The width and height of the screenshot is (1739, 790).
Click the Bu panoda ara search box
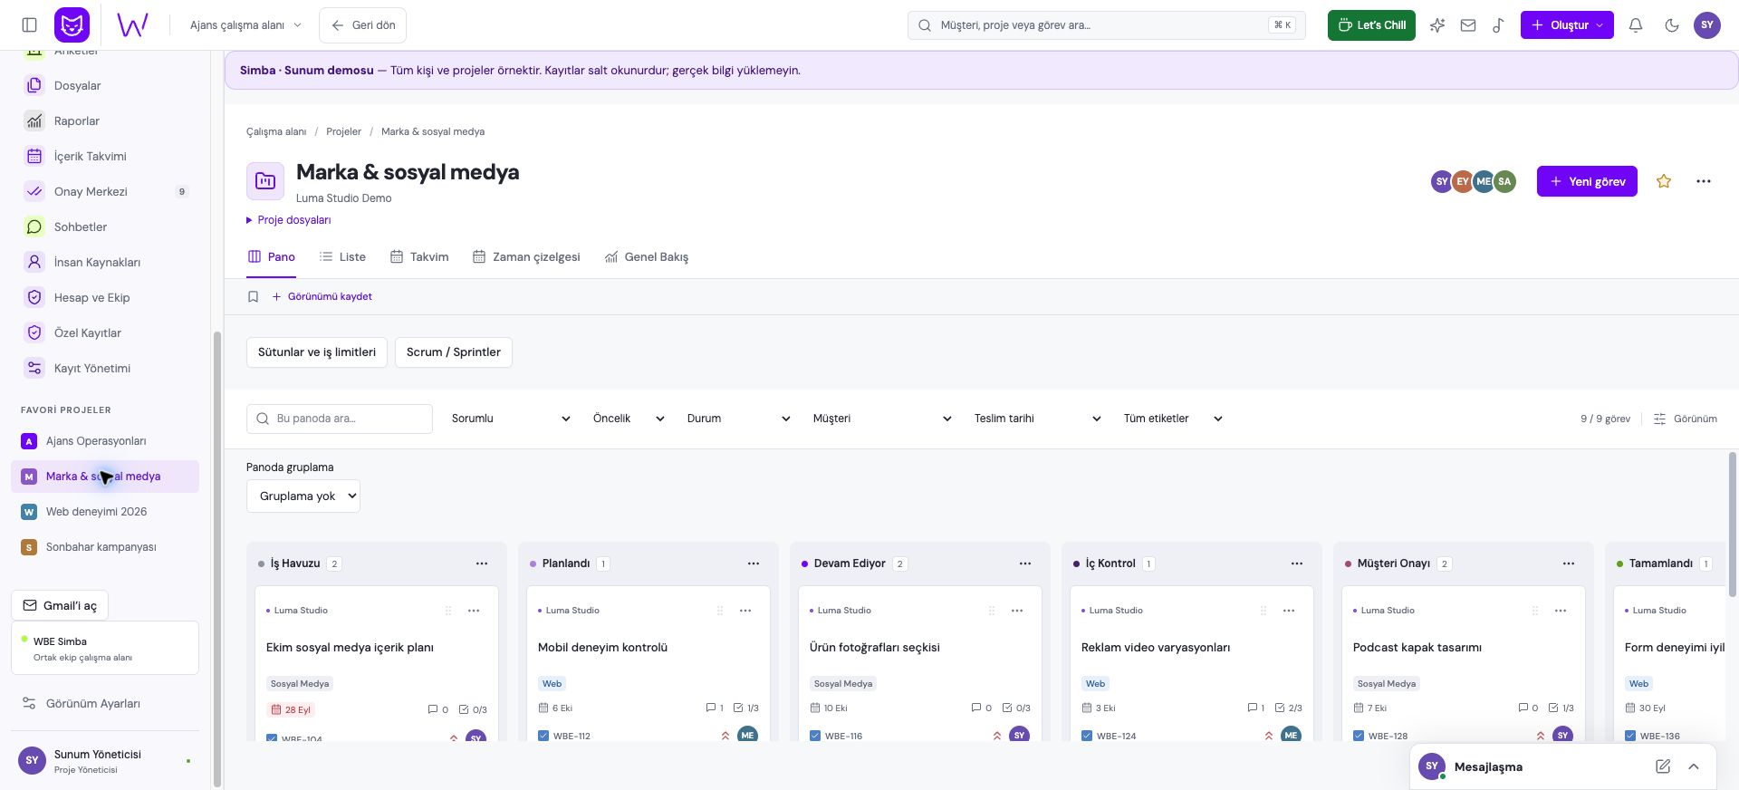pos(340,419)
